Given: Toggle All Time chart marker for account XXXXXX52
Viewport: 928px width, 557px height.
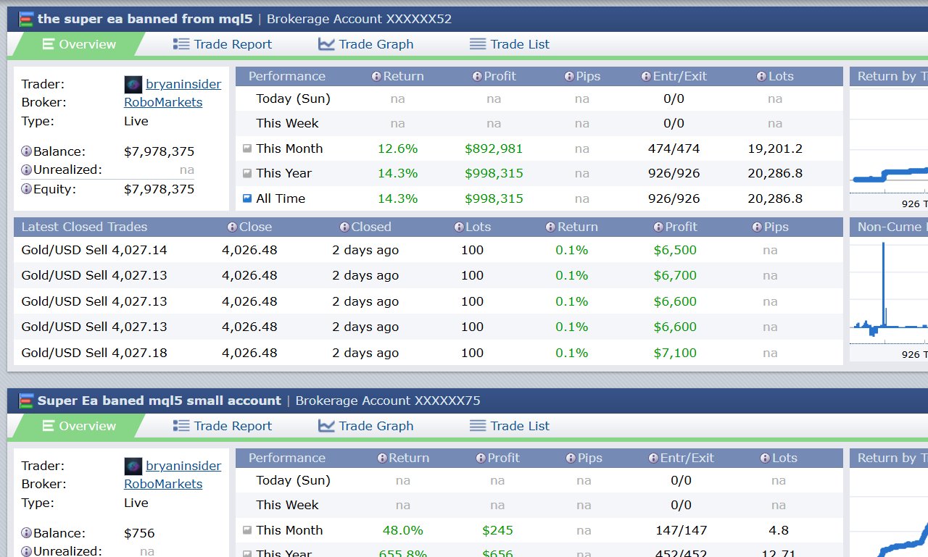Looking at the screenshot, I should tap(247, 198).
